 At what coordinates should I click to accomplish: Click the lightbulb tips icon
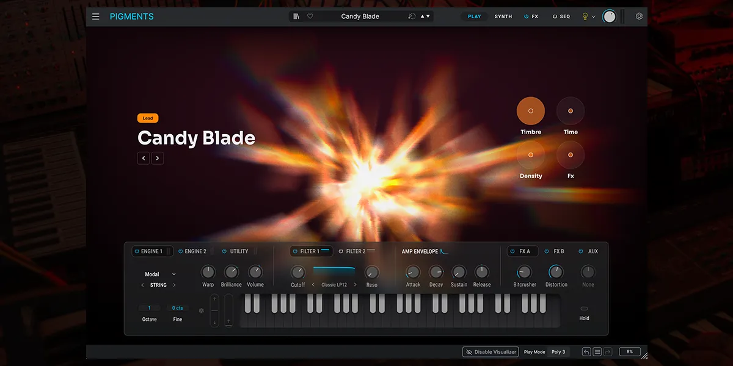(585, 16)
